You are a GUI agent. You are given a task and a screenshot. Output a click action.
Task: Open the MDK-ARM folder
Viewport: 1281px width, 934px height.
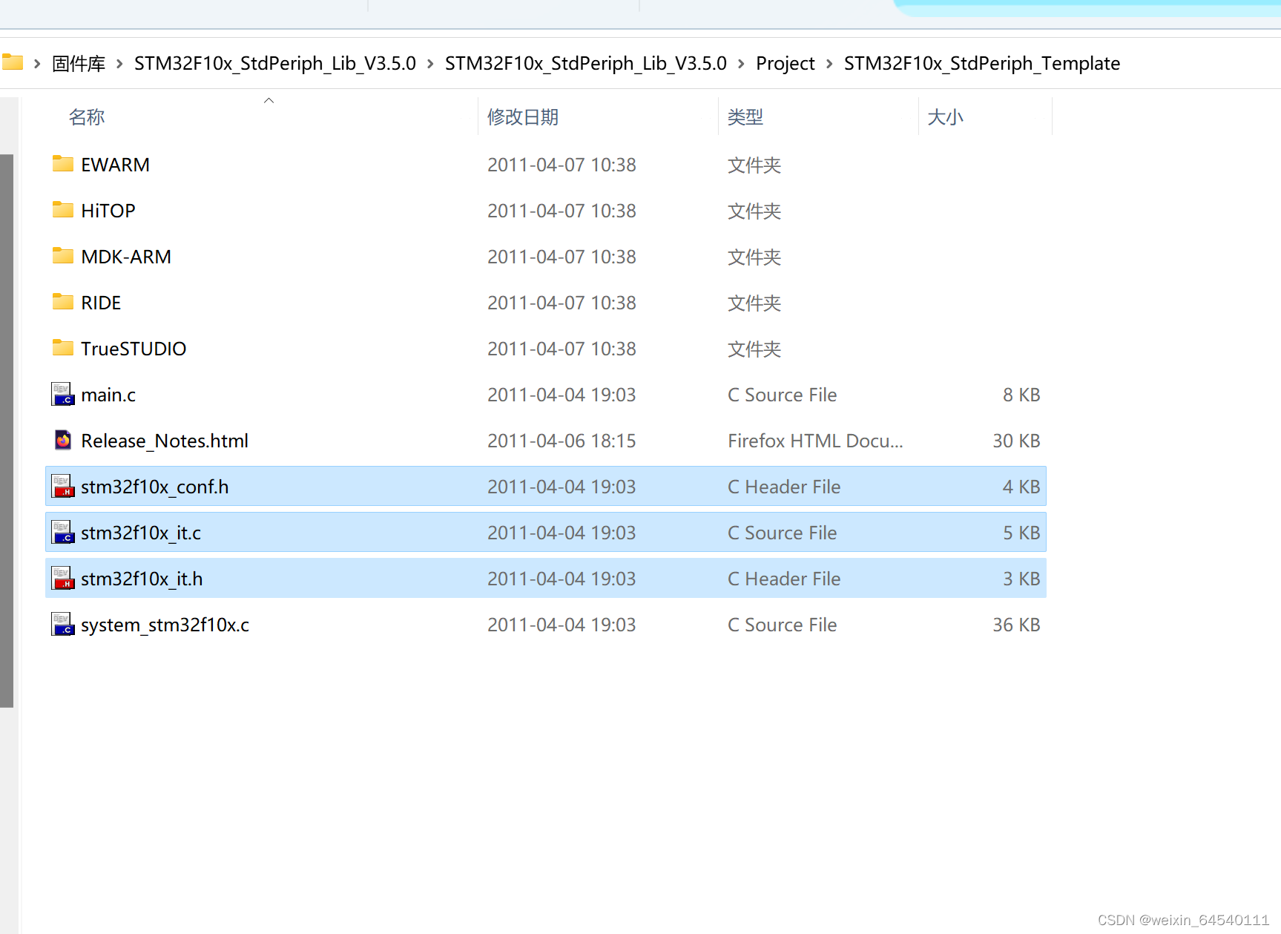tap(126, 256)
